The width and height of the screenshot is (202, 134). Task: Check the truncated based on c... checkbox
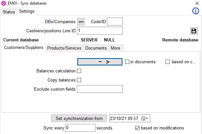pyautogui.click(x=167, y=62)
